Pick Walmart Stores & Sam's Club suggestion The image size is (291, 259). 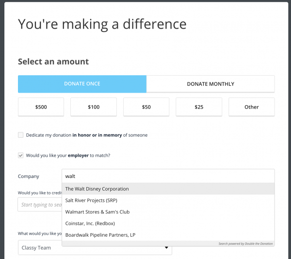pos(168,212)
